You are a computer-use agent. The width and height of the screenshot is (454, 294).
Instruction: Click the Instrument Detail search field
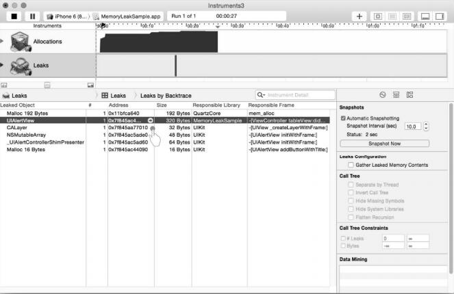294,96
